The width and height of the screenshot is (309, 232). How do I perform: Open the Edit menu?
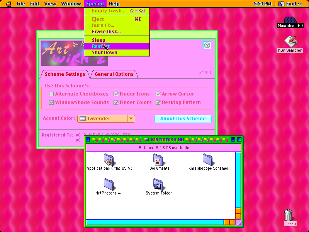35,4
